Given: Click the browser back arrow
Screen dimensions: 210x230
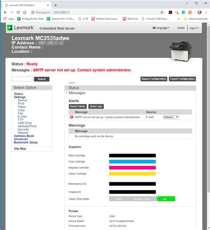Looking at the screenshot, I should point(5,12).
